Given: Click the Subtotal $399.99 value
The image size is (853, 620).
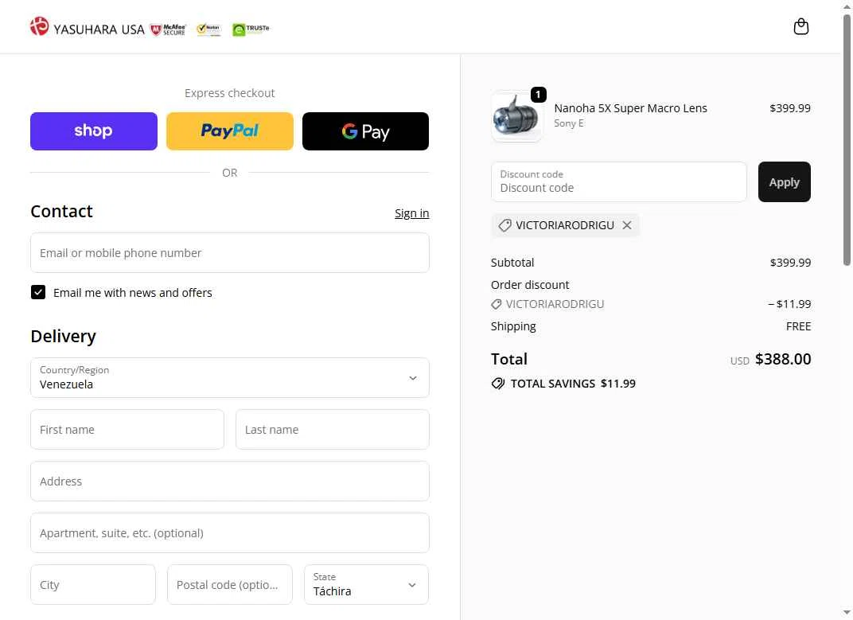Looking at the screenshot, I should coord(790,263).
